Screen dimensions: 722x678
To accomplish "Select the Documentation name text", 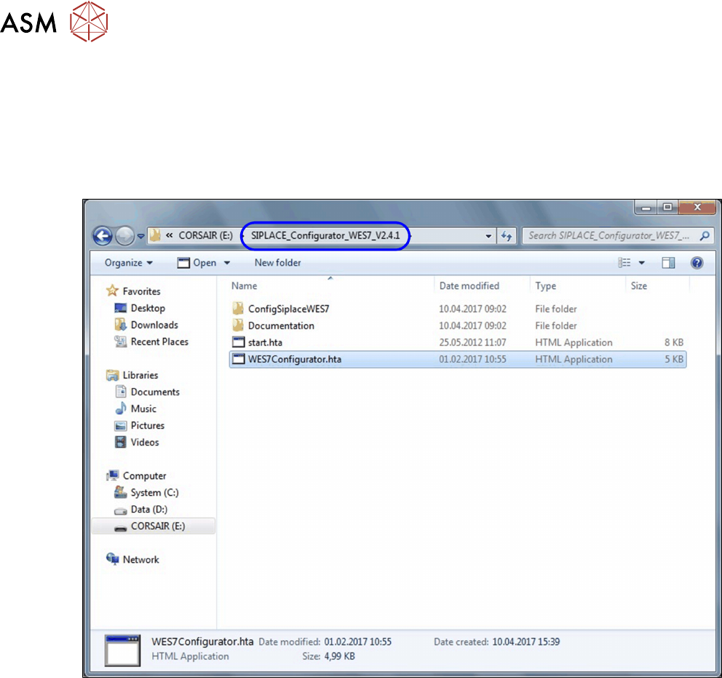I will (x=281, y=326).
